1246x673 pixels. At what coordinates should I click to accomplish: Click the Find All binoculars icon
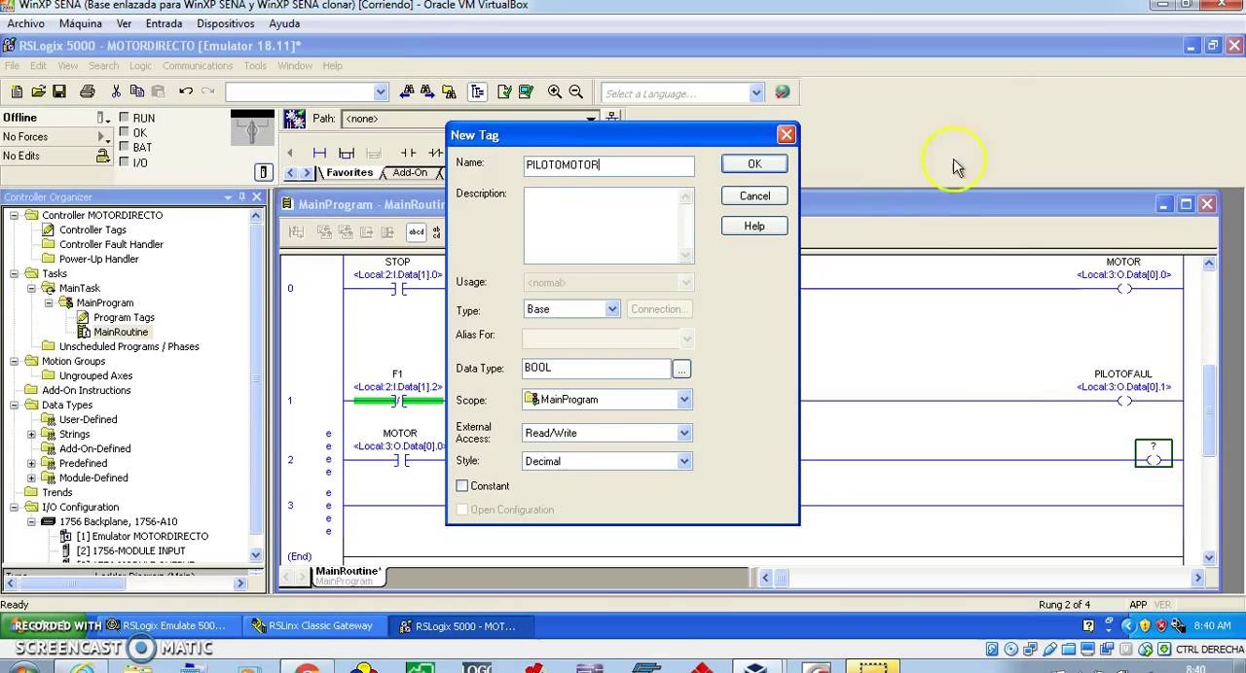click(449, 91)
